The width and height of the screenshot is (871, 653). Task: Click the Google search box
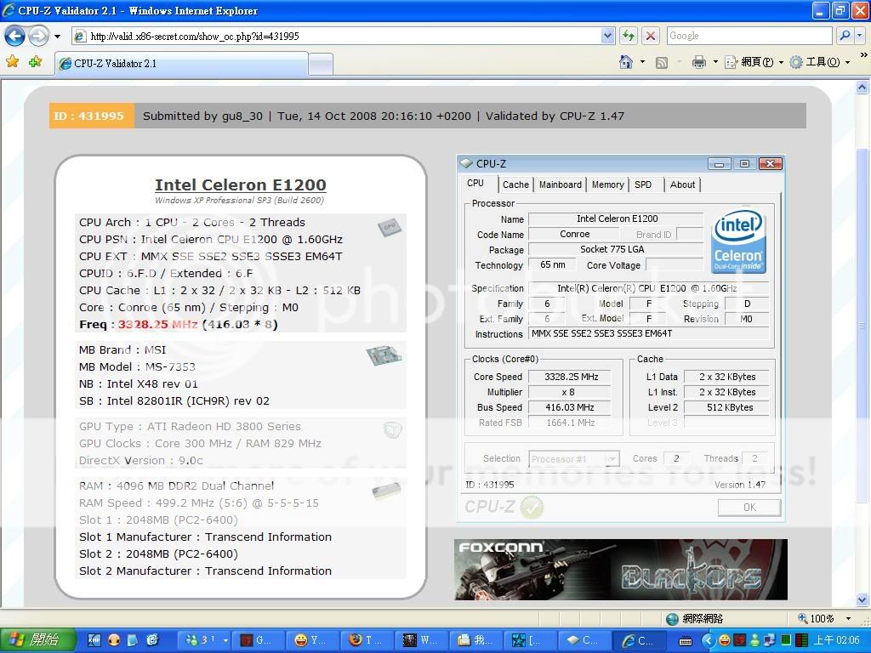point(749,36)
